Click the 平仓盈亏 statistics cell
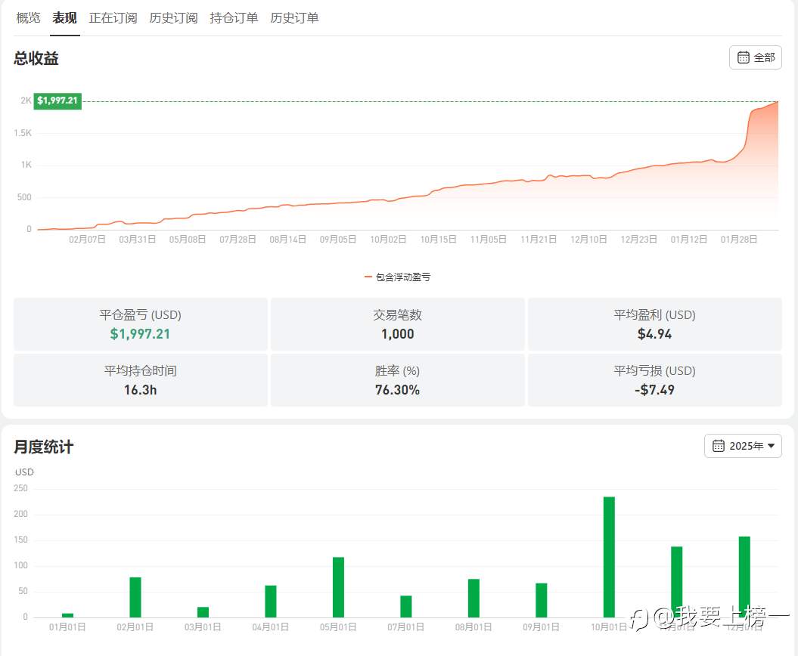 pos(140,324)
